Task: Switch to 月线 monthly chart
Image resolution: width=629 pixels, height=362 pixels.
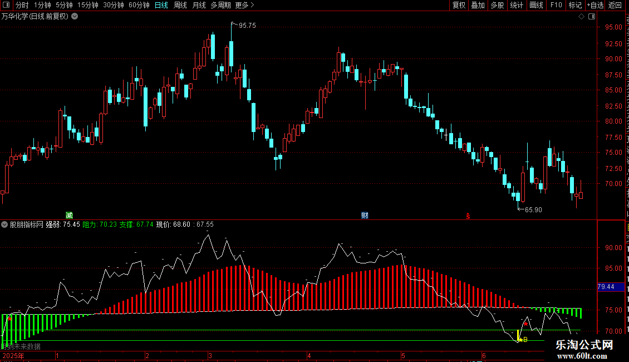Action: [x=199, y=5]
